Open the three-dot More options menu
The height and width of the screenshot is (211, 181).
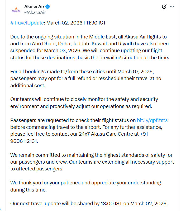click(x=172, y=7)
